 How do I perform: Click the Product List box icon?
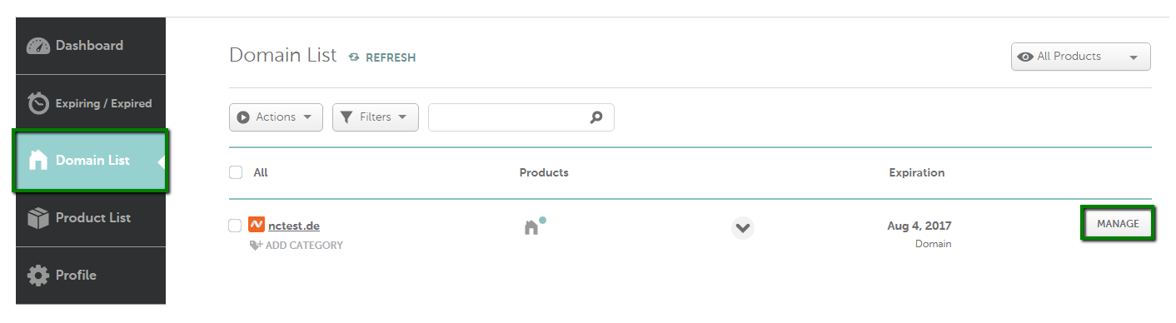click(x=38, y=218)
